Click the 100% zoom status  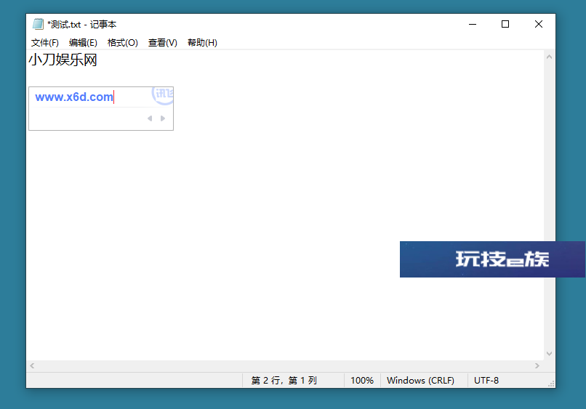point(362,380)
